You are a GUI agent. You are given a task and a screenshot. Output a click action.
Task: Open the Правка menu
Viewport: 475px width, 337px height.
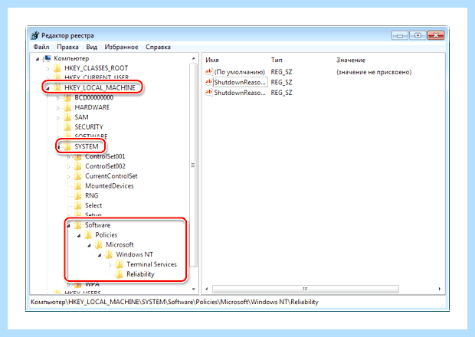point(67,47)
